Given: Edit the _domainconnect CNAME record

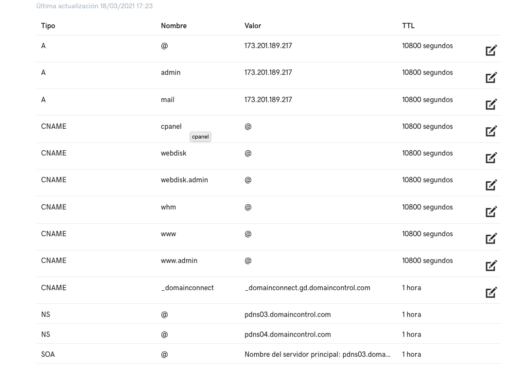Looking at the screenshot, I should 491,293.
